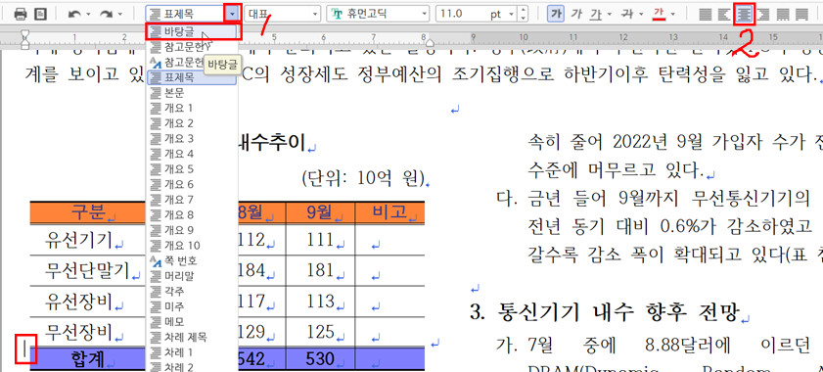Click the Undo arrow icon

tap(74, 14)
